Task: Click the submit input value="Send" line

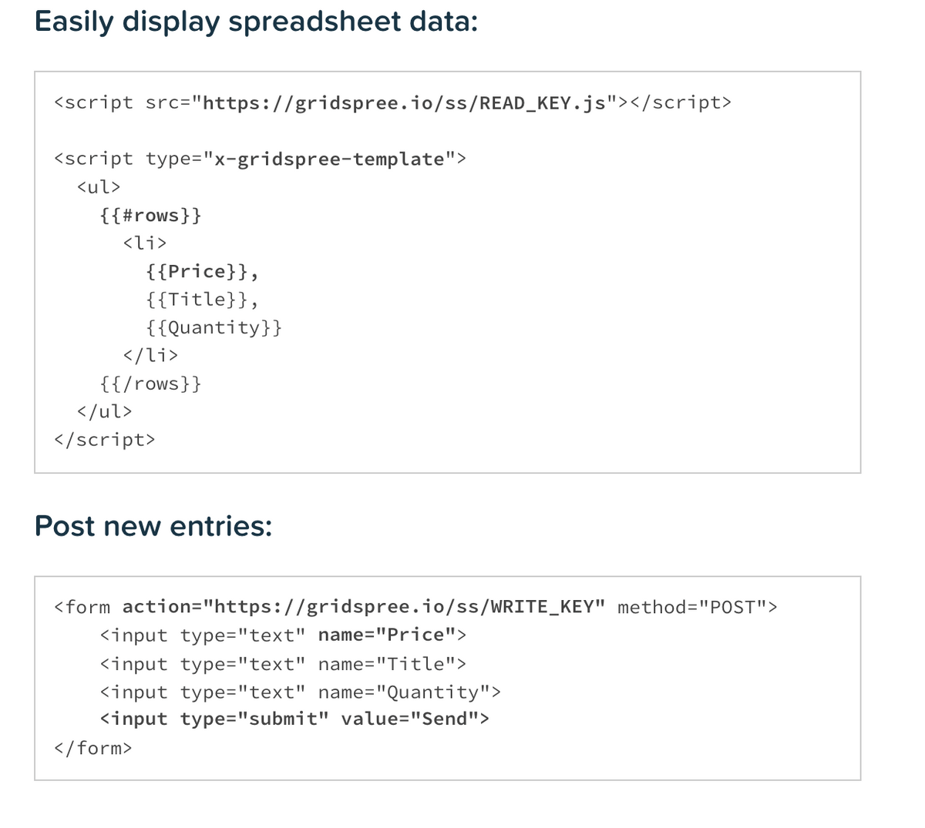Action: tap(294, 719)
